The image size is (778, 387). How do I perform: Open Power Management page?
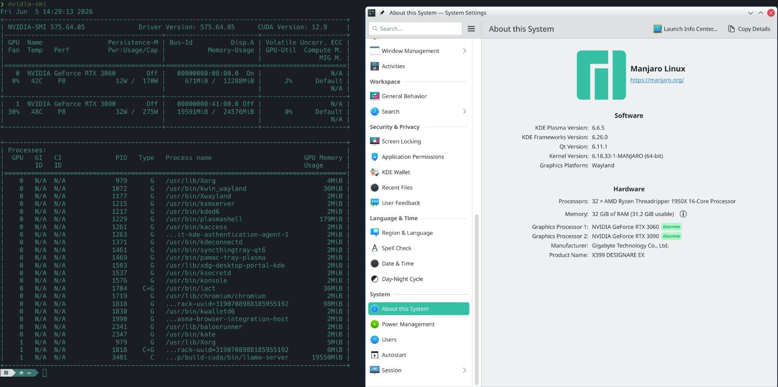click(x=418, y=324)
